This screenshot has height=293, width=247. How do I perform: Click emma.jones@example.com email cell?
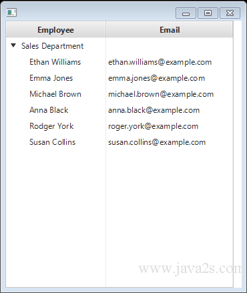coord(170,78)
